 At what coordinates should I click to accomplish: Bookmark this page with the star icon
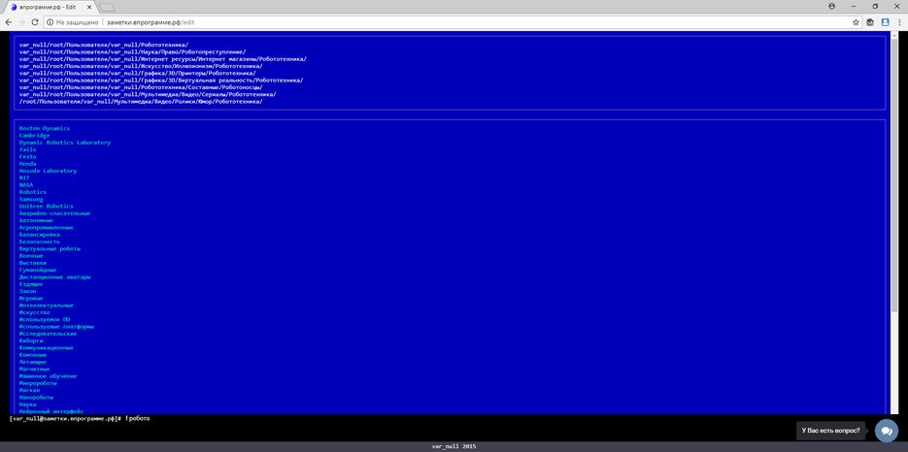(856, 22)
